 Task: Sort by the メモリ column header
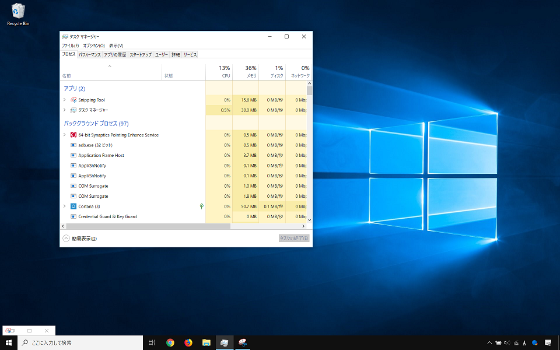[x=246, y=72]
